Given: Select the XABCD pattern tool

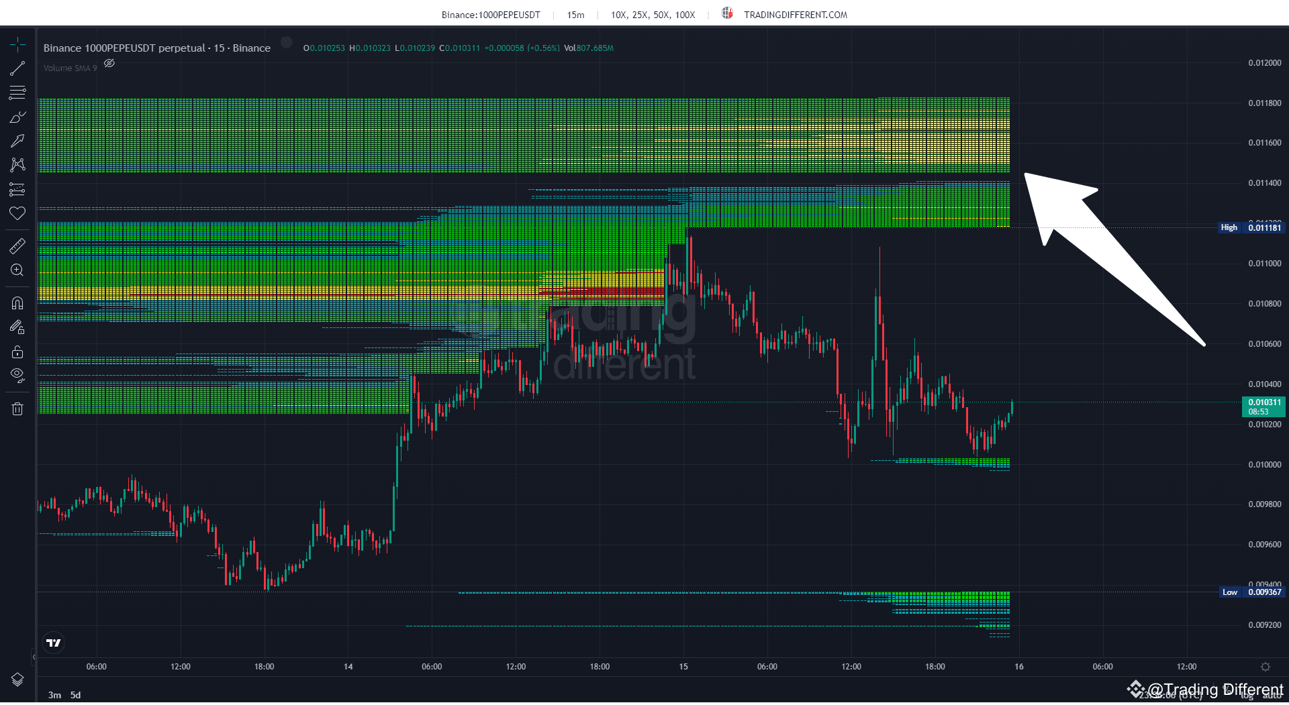Looking at the screenshot, I should pyautogui.click(x=17, y=164).
